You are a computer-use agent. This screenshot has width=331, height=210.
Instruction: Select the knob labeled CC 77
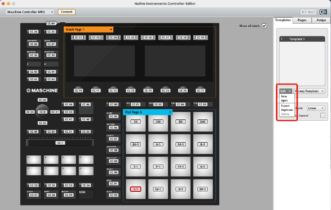click(x=200, y=90)
